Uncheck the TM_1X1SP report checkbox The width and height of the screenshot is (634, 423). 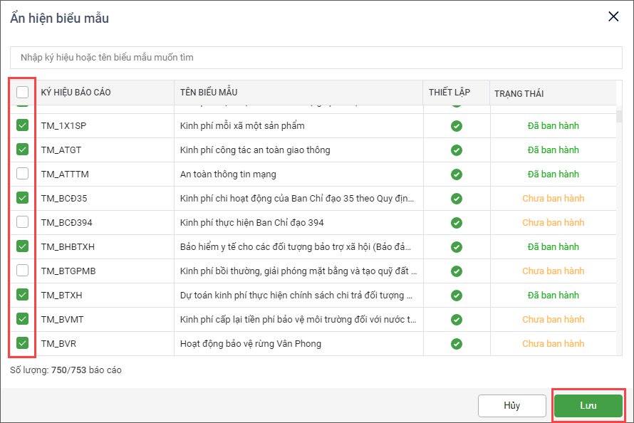click(x=23, y=125)
